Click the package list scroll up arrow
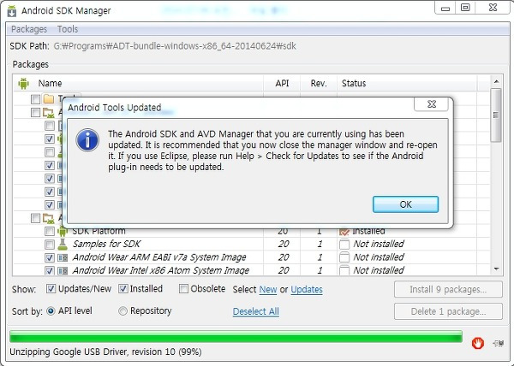The height and width of the screenshot is (366, 514). click(496, 81)
